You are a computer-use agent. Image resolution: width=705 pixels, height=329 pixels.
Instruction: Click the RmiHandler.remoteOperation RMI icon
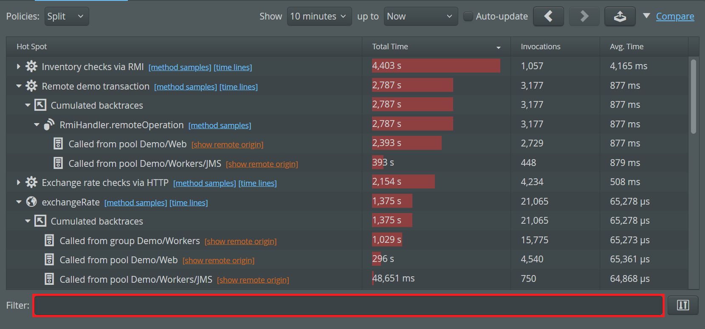pyautogui.click(x=49, y=125)
